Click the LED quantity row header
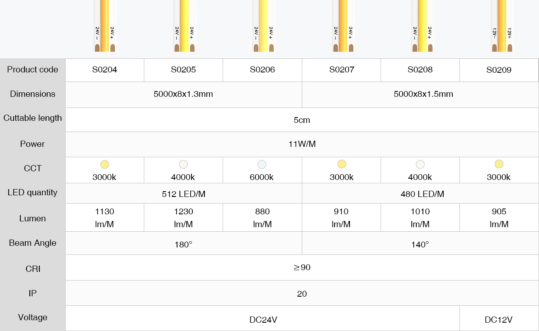 (x=32, y=192)
